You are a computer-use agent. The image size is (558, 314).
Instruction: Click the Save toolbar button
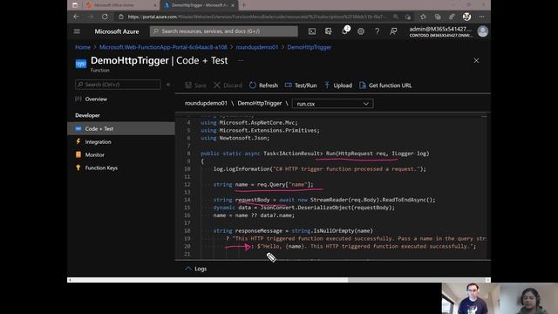195,85
